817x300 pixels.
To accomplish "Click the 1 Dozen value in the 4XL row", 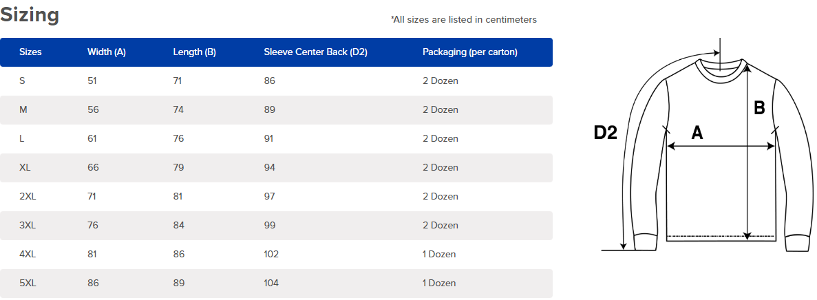I will 439,254.
